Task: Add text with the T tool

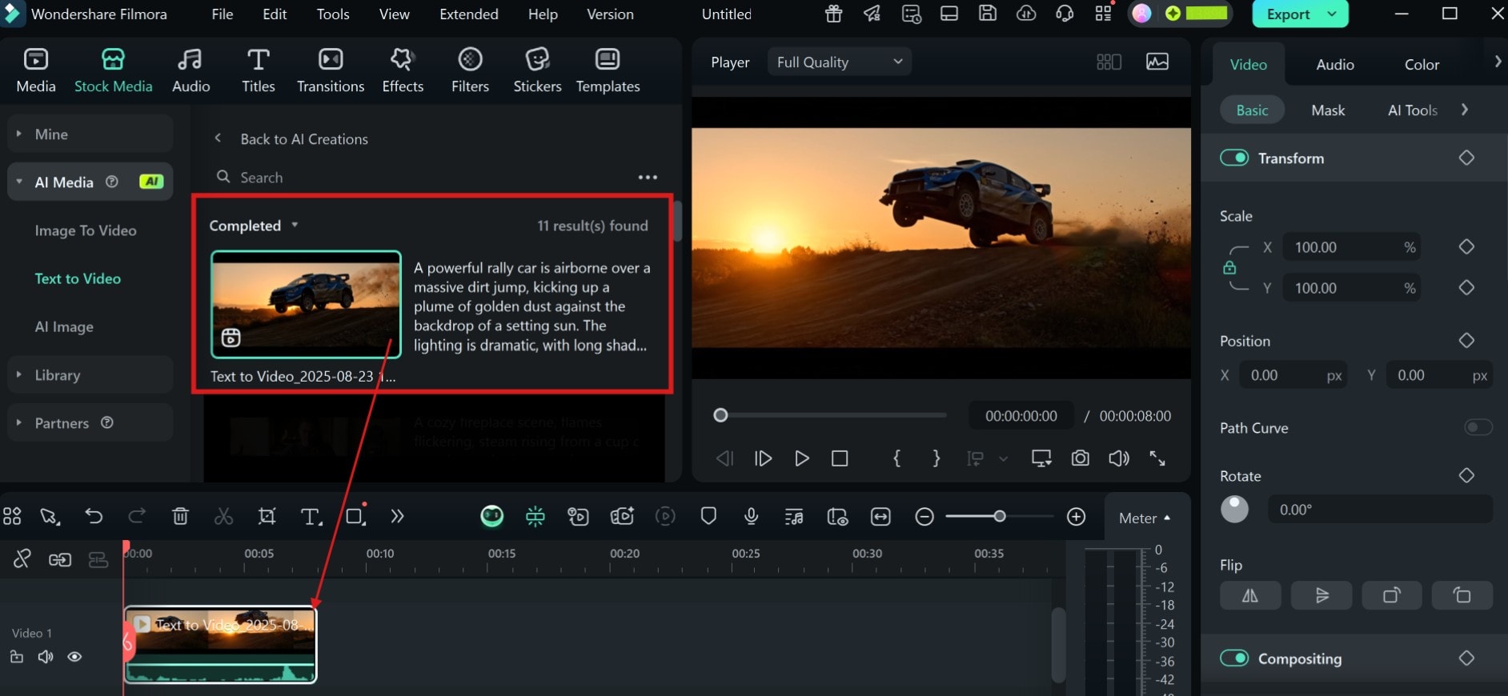Action: pos(311,517)
